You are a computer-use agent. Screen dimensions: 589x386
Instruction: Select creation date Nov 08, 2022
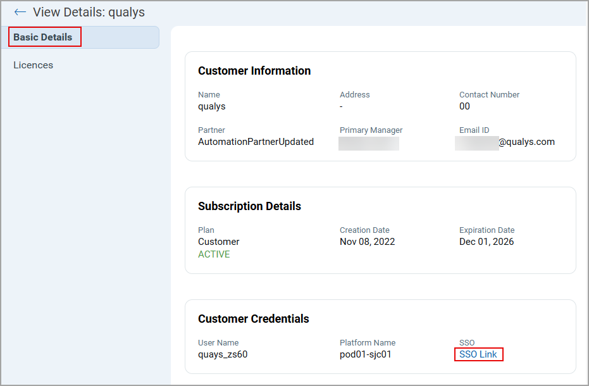pos(368,242)
